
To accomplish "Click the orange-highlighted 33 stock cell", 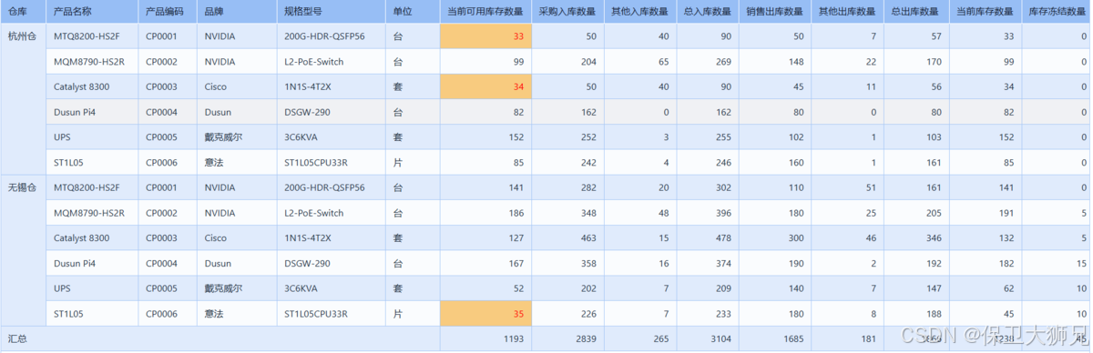I will click(x=485, y=36).
